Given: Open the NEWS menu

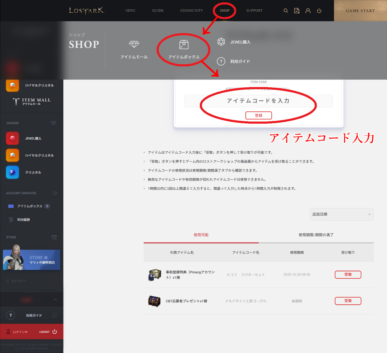Looking at the screenshot, I should coord(130,10).
